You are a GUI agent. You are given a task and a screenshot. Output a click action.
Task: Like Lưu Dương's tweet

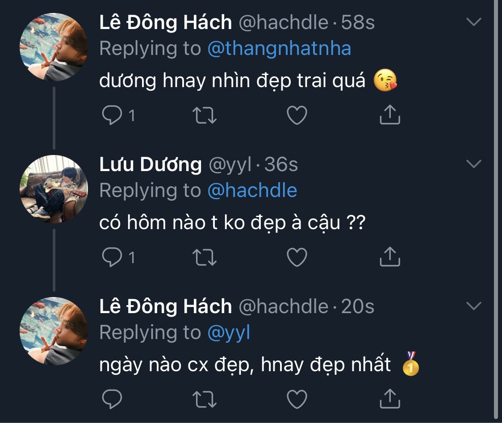(297, 257)
